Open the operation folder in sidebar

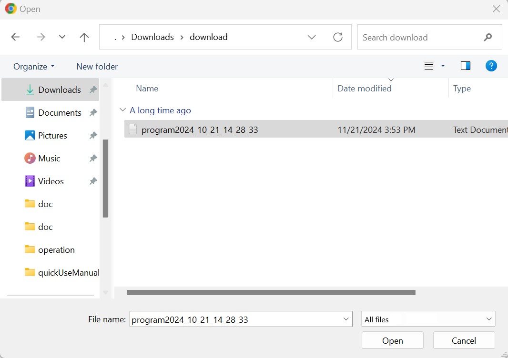click(x=50, y=250)
